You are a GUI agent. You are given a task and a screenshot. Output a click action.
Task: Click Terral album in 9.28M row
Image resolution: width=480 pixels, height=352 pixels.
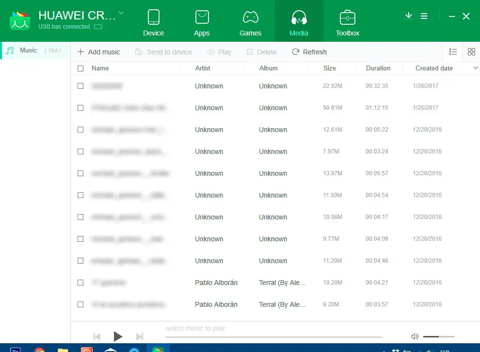(282, 304)
